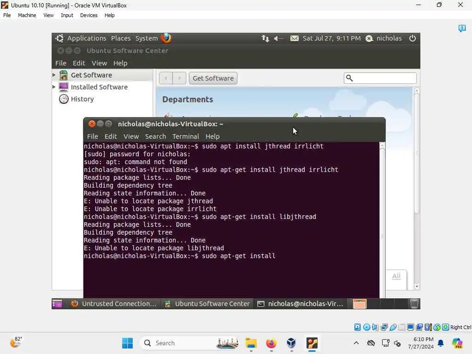Image resolution: width=472 pixels, height=354 pixels.
Task: Open VirtualBox Input menu
Action: tap(67, 15)
